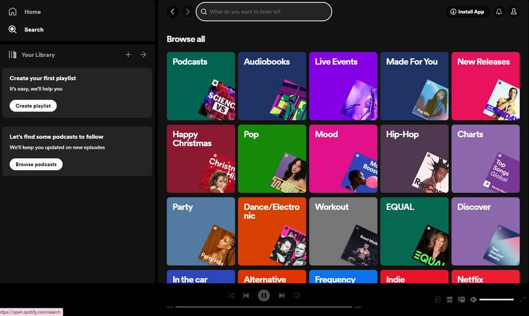The image size is (529, 316).
Task: Click the Create playlist button
Action: click(x=33, y=106)
